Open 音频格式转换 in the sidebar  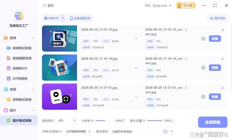pos(19,100)
